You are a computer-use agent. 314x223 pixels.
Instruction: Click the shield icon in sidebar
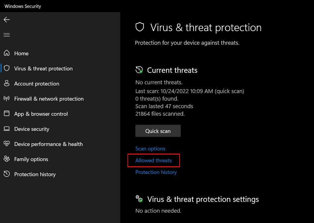(7, 68)
